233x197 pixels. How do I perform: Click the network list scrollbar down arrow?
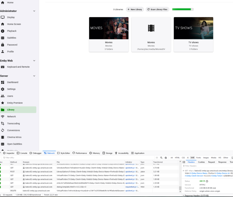tap(180, 191)
